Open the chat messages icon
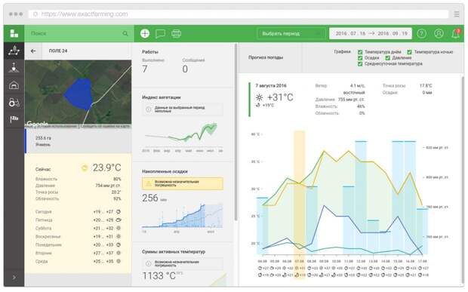Image resolution: width=468 pixels, height=292 pixels. click(160, 34)
